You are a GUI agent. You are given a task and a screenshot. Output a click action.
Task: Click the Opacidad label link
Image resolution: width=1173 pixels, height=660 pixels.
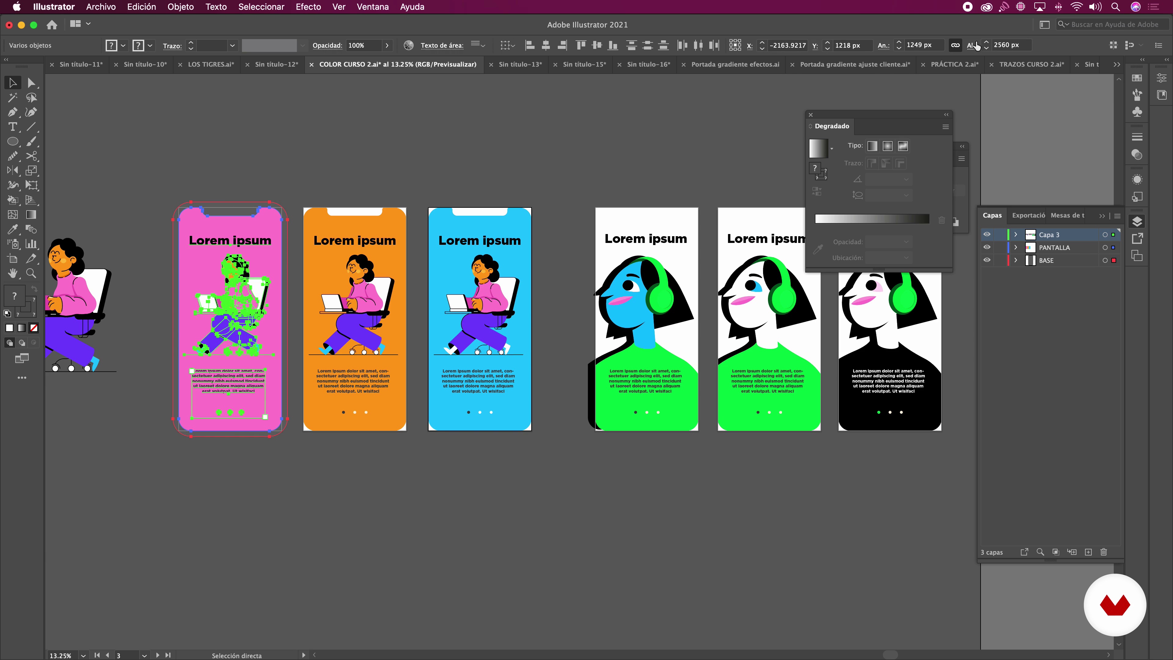(x=327, y=45)
